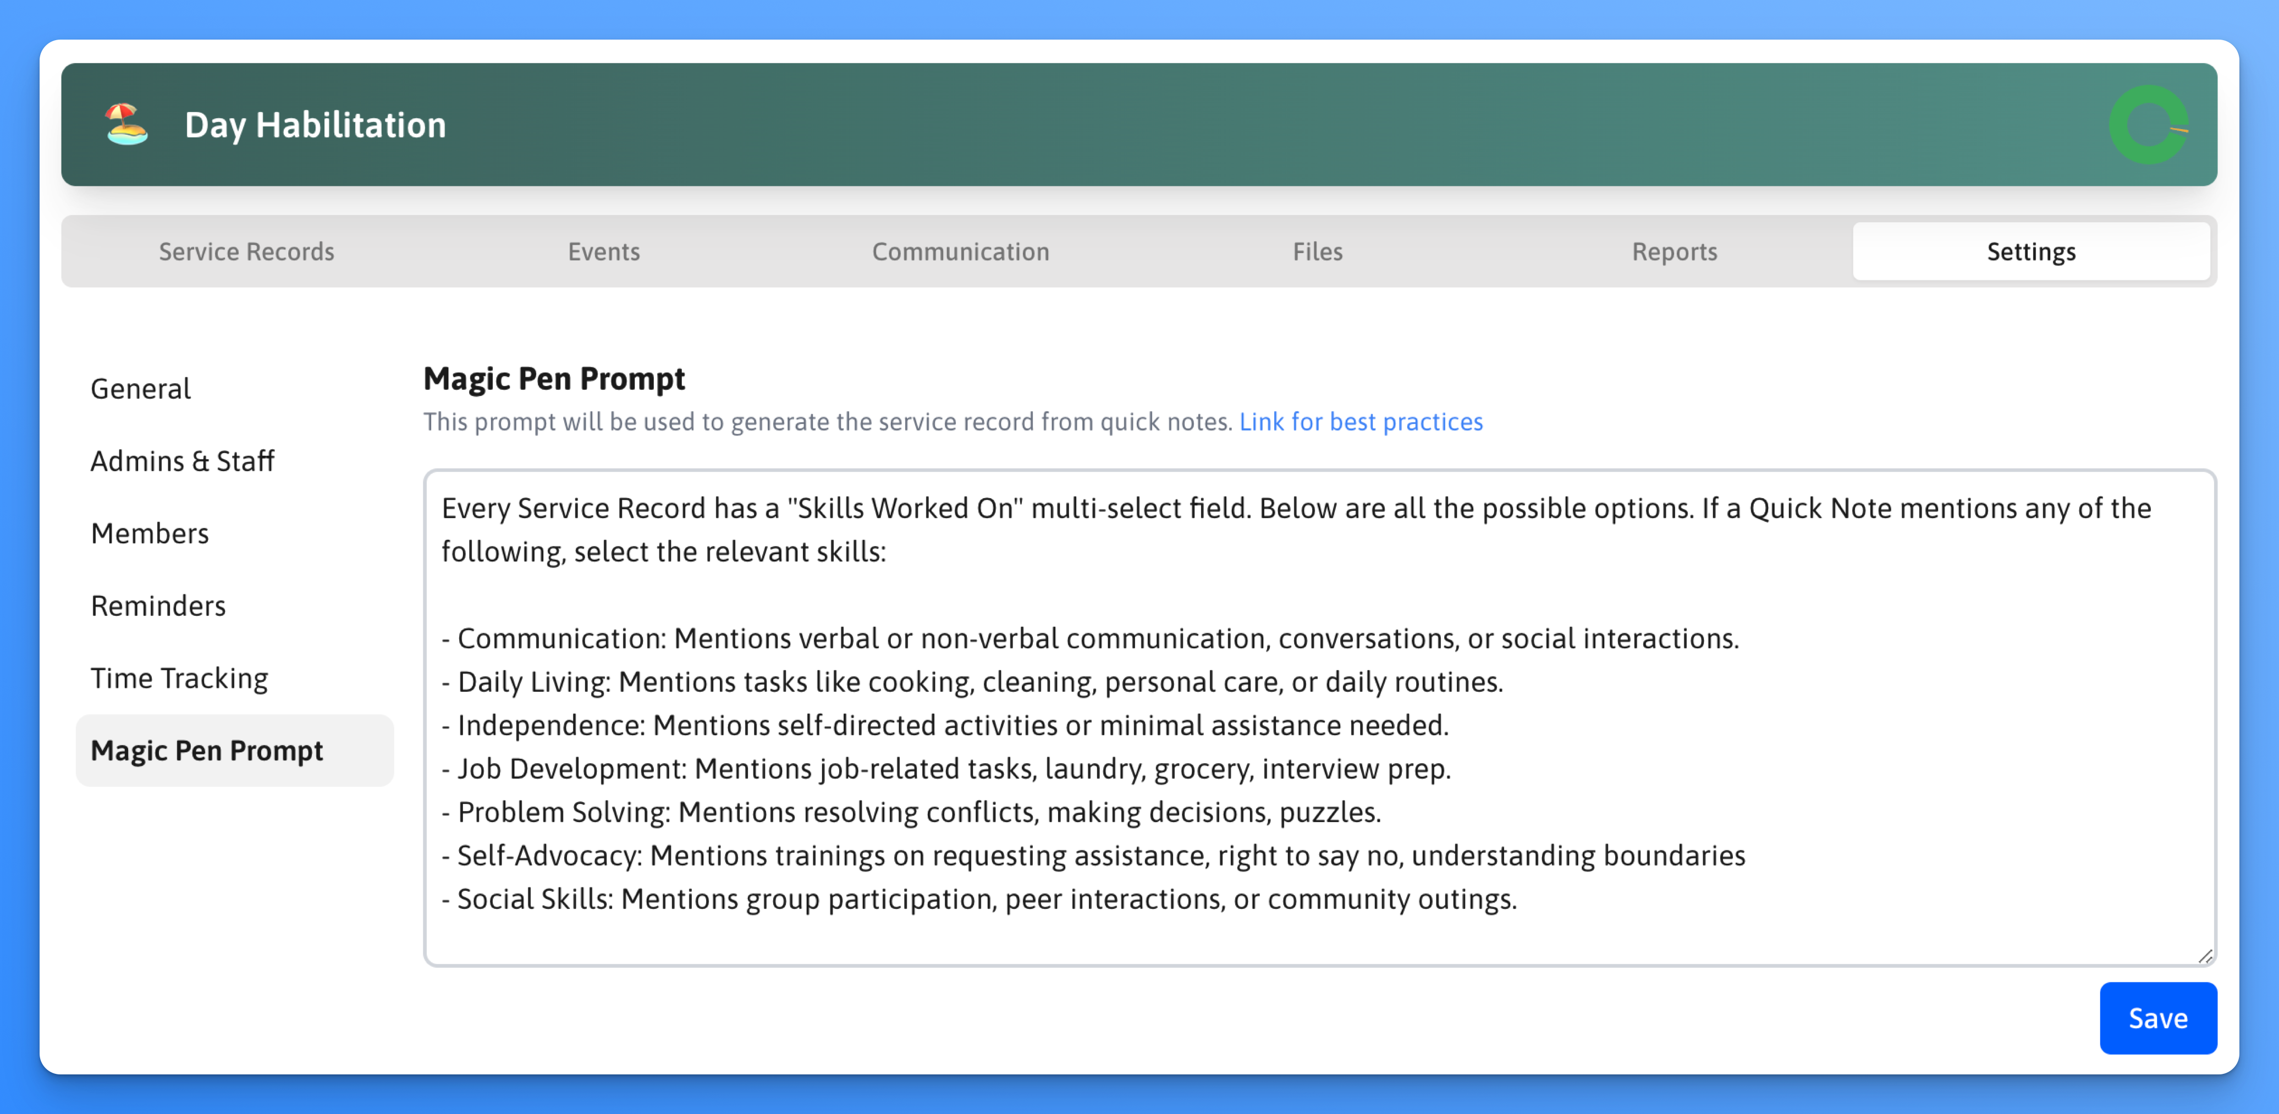Grab the textarea resize handle

click(x=2205, y=956)
